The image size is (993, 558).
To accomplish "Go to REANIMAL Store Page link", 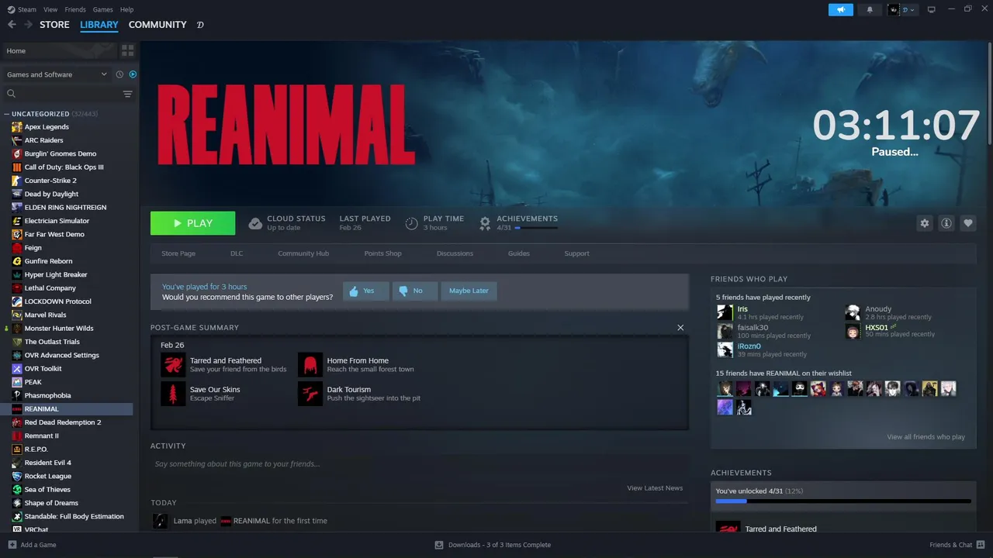I will click(x=178, y=253).
